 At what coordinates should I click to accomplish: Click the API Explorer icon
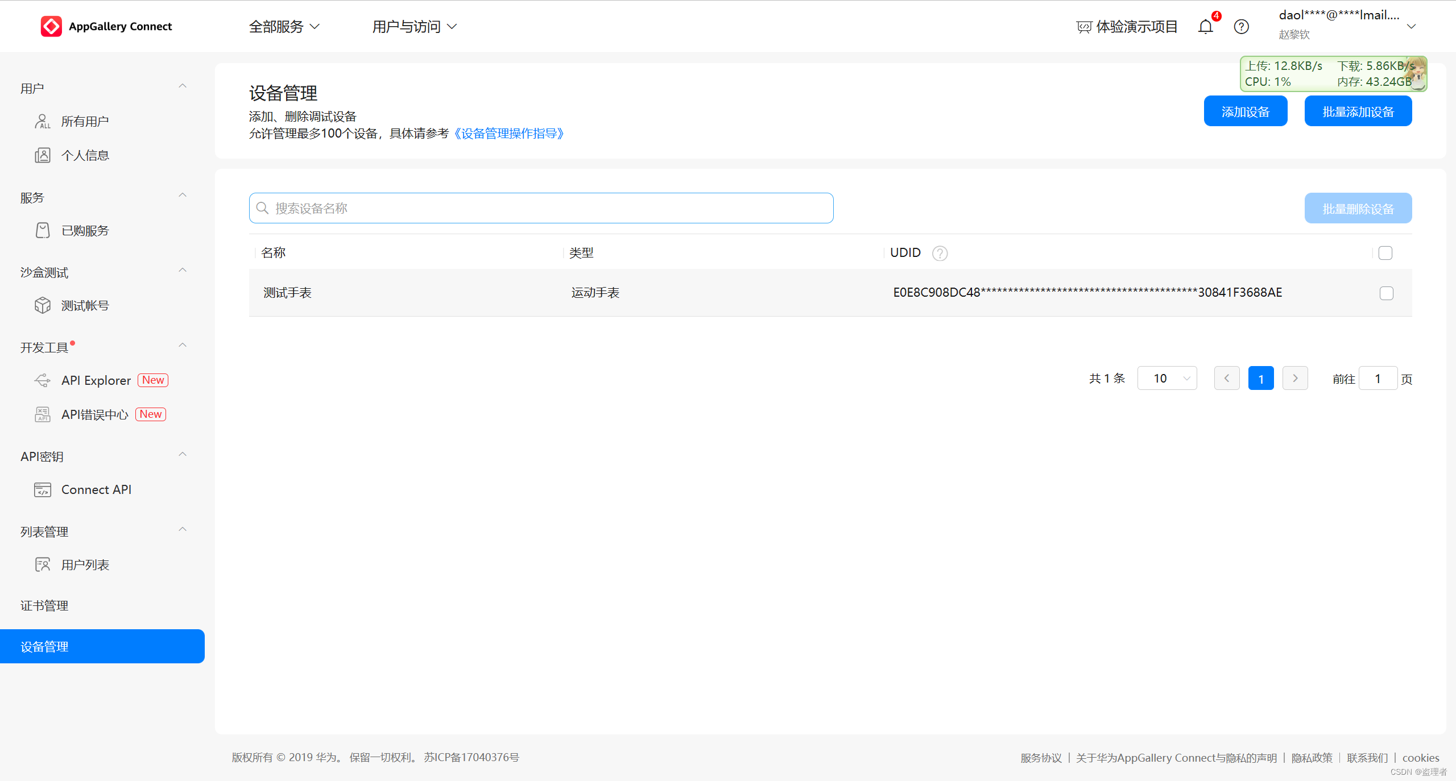(43, 380)
